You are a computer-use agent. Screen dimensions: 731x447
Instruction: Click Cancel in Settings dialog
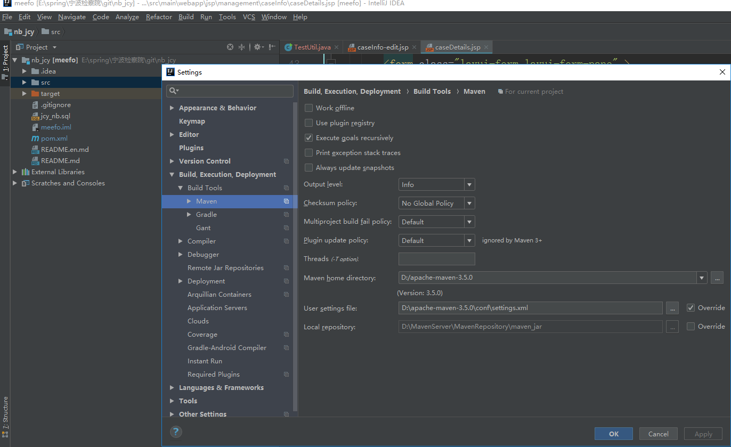click(659, 434)
